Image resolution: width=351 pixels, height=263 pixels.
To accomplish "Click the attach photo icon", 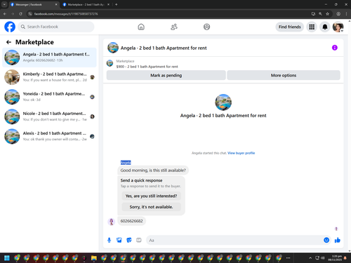I will click(119, 240).
